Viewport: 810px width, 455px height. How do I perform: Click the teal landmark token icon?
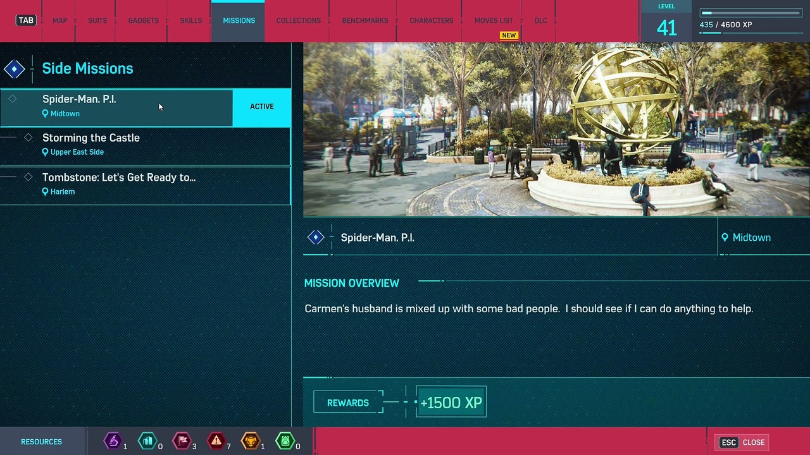pyautogui.click(x=147, y=440)
